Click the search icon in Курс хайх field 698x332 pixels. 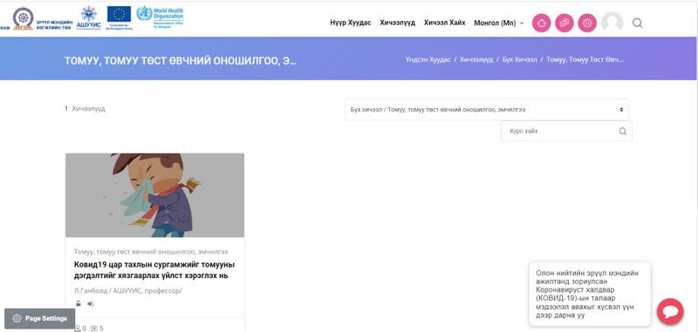[x=623, y=131]
